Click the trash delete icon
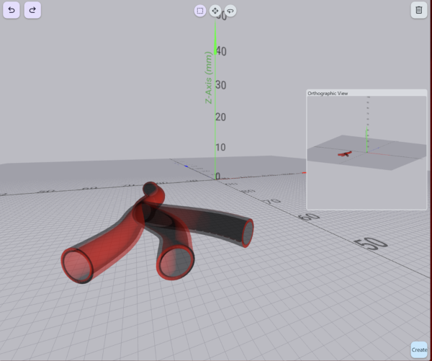This screenshot has height=361, width=432. 419,10
